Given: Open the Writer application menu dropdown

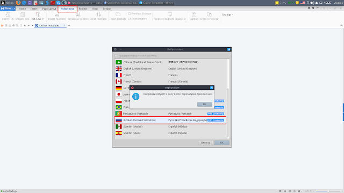Looking at the screenshot, I should pos(15,9).
